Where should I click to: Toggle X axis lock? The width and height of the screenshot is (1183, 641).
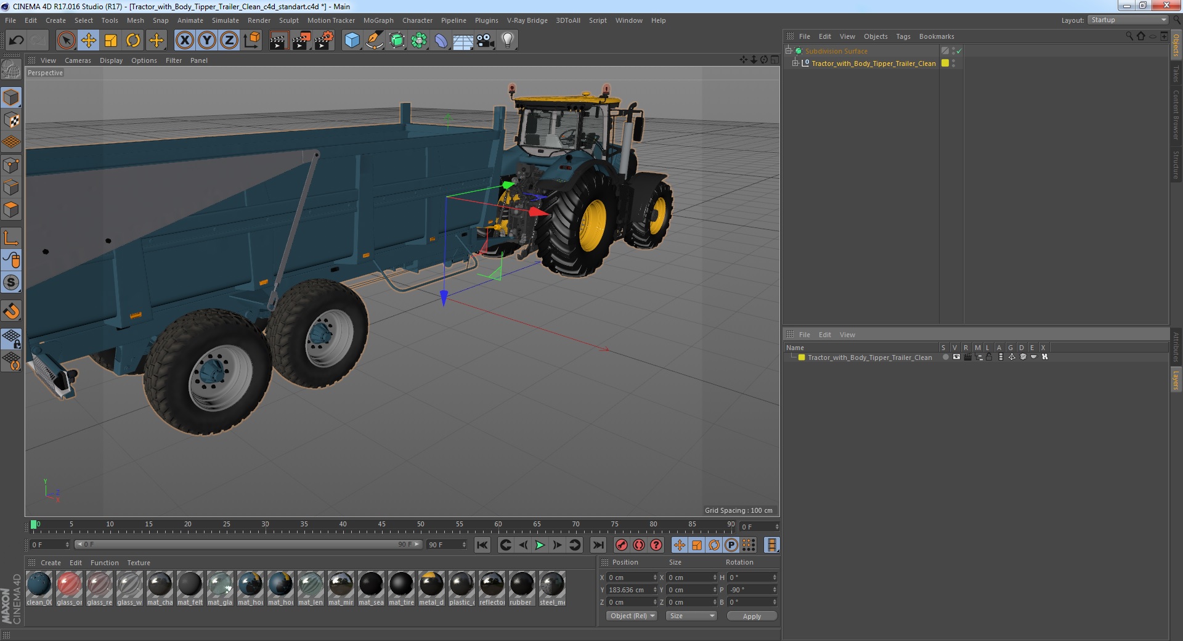184,41
